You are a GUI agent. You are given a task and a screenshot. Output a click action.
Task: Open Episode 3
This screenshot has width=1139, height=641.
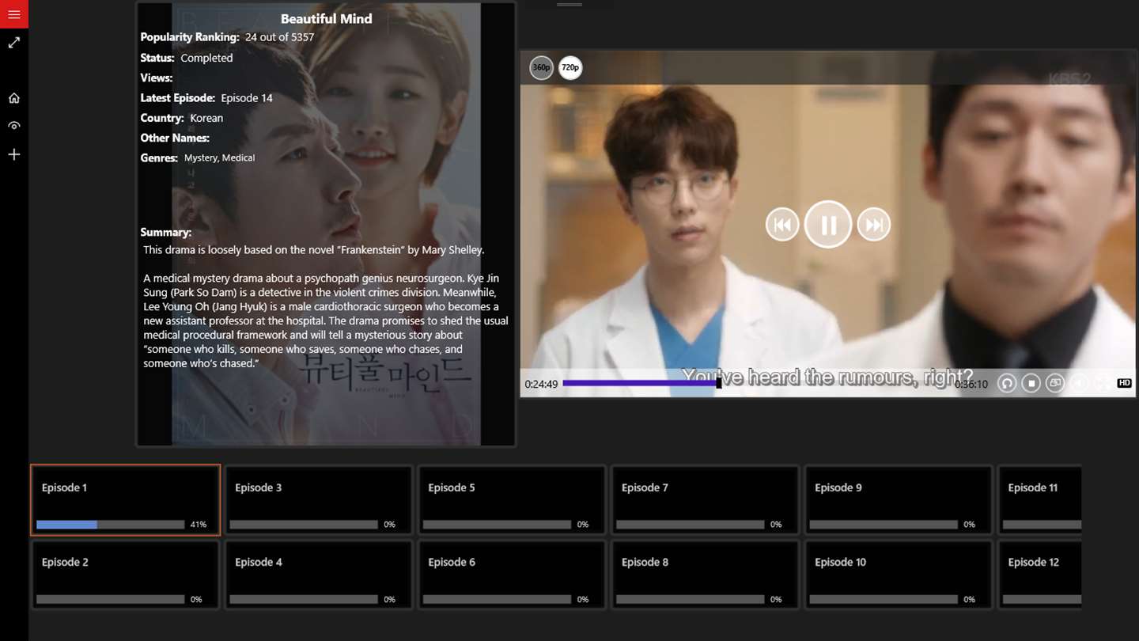pyautogui.click(x=319, y=500)
